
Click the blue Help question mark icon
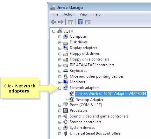point(80,22)
